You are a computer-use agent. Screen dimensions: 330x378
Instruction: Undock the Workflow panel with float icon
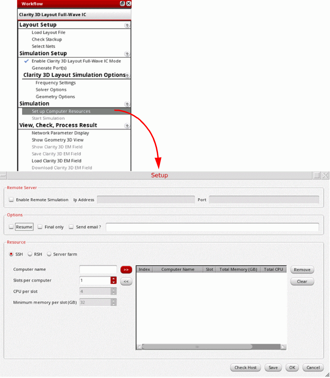(122, 3)
